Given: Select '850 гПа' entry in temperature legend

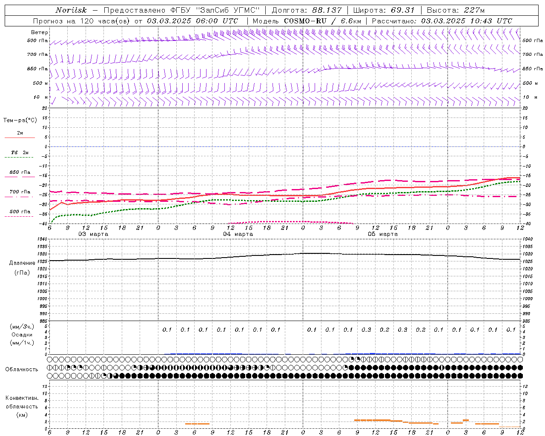Looking at the screenshot, I should click(x=20, y=172).
